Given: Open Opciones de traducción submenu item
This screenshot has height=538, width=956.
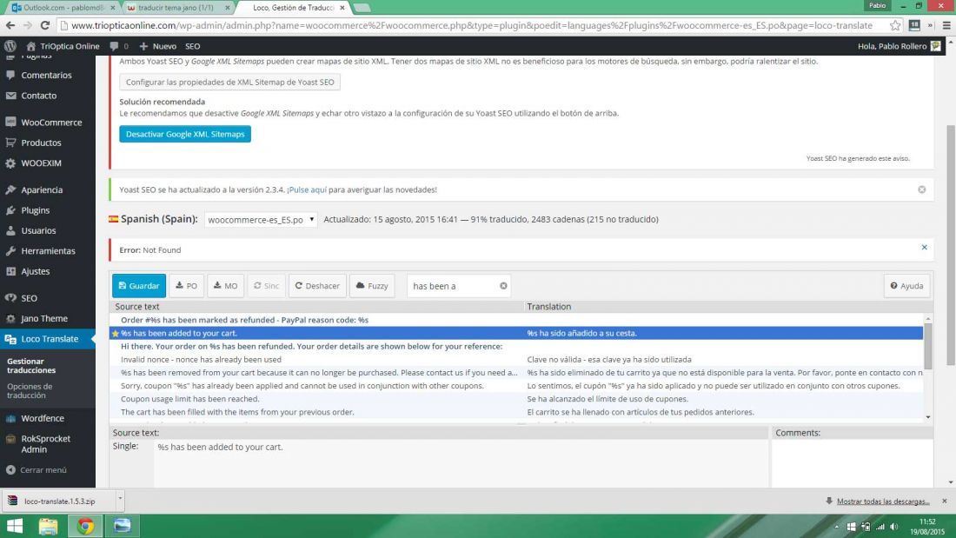Looking at the screenshot, I should [x=30, y=391].
